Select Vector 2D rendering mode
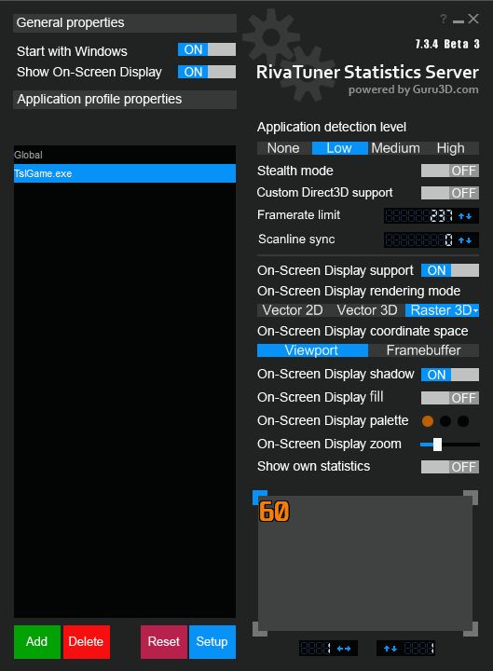493x671 pixels. pos(293,310)
